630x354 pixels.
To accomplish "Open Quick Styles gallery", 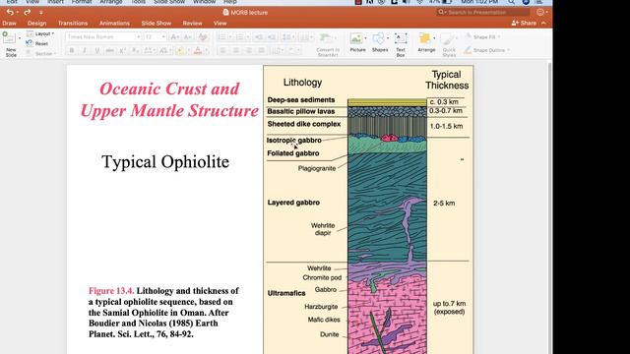I will pos(449,45).
